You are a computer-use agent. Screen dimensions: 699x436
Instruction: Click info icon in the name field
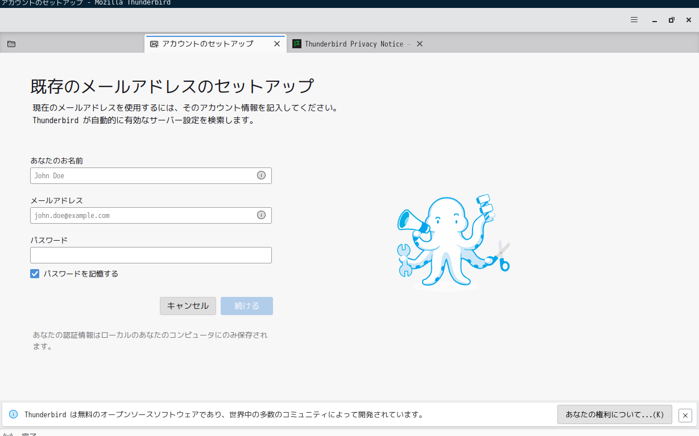pyautogui.click(x=261, y=175)
